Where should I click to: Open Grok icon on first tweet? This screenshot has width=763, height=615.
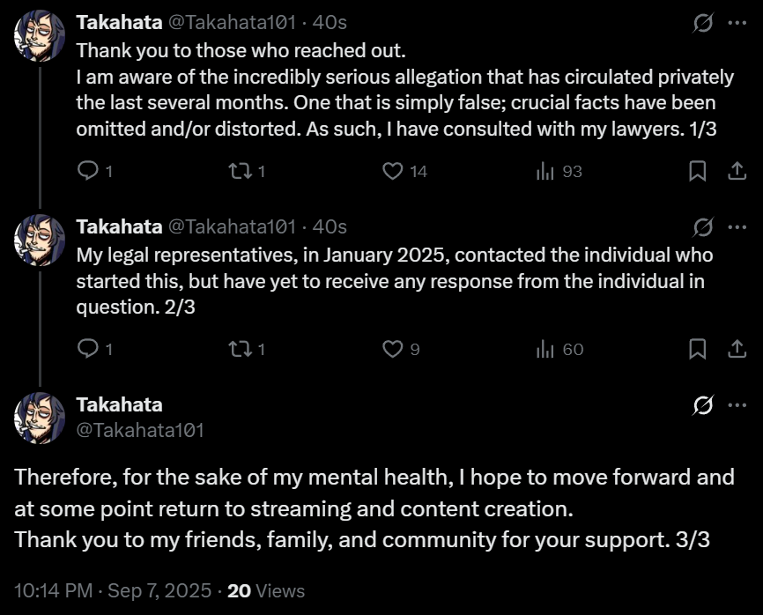pyautogui.click(x=703, y=24)
